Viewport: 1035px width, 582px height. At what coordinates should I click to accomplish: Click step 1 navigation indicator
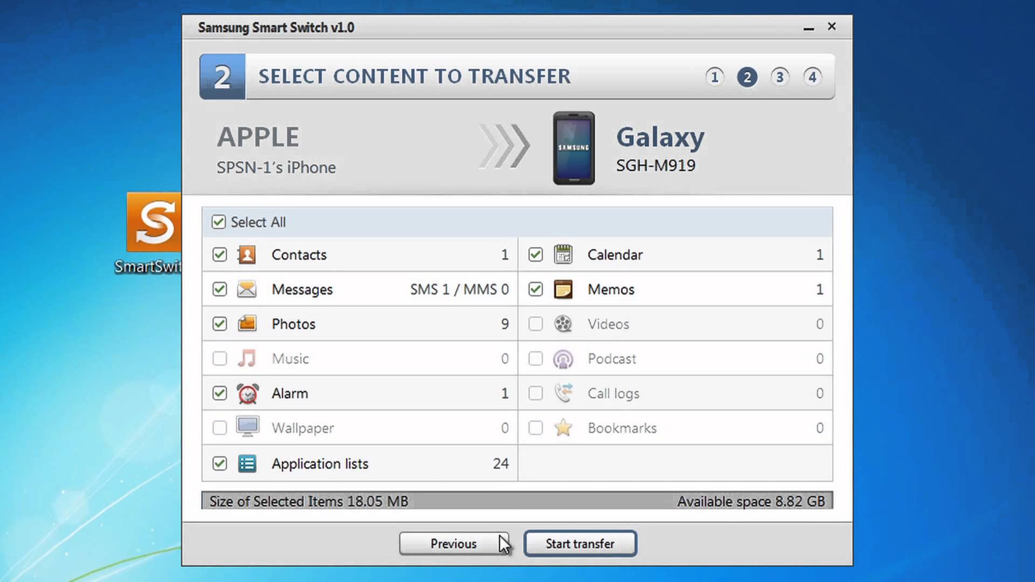(714, 77)
